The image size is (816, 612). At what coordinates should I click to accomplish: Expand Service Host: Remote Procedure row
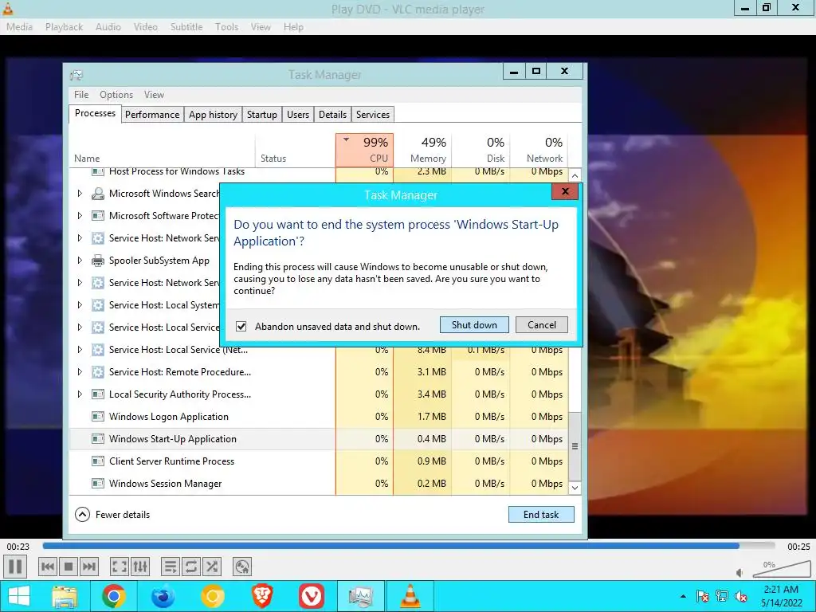[80, 371]
